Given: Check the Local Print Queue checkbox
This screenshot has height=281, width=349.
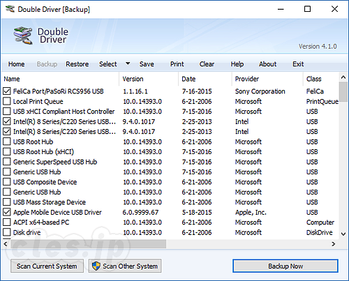Looking at the screenshot, I should 7,101.
